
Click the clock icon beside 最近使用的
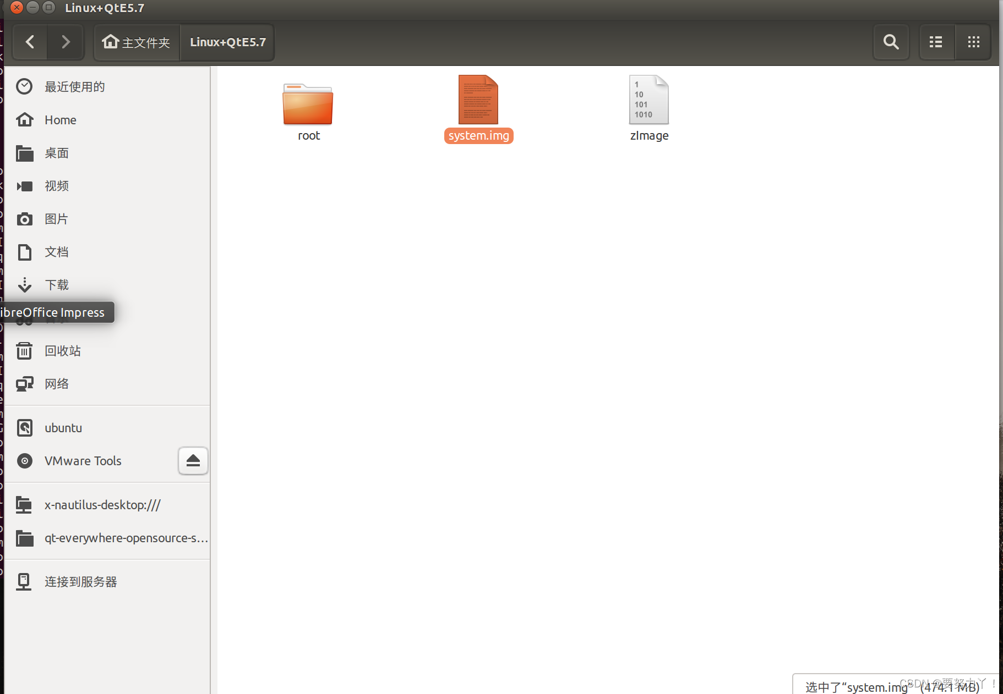(x=24, y=86)
